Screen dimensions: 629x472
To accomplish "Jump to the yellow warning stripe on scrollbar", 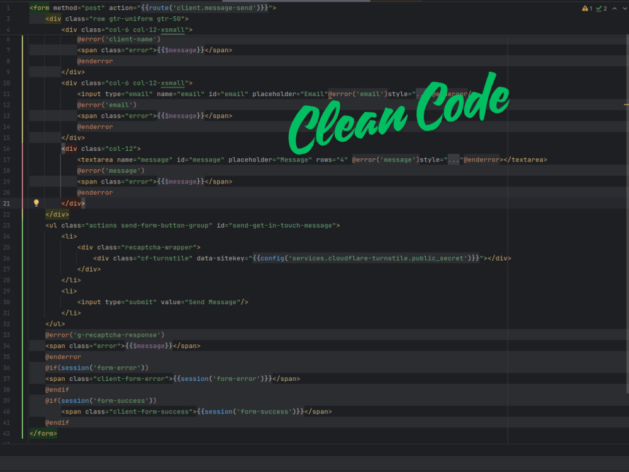I will [x=626, y=104].
